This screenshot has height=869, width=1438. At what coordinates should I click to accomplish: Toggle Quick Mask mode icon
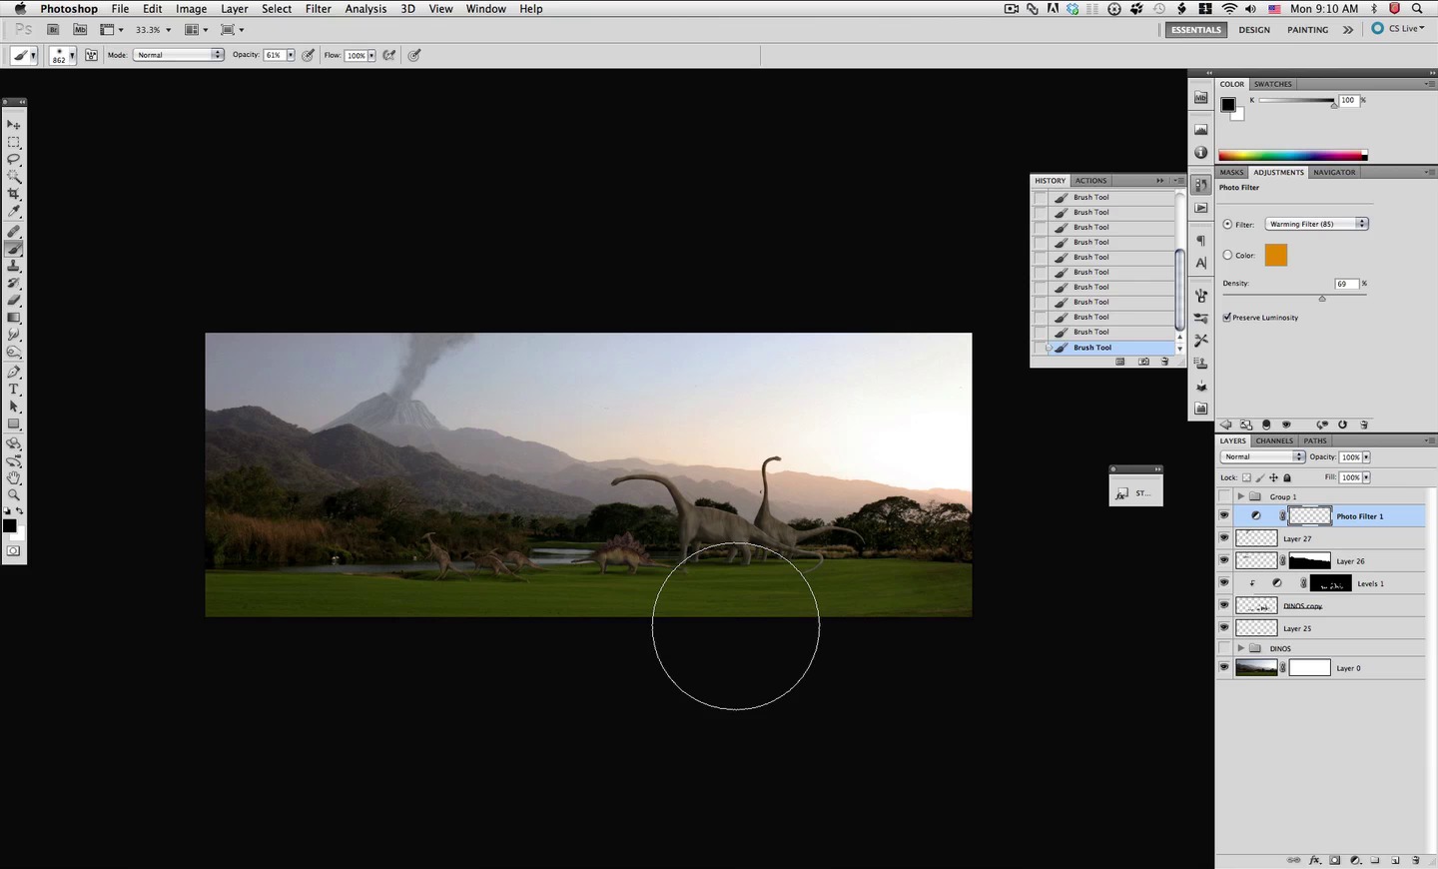tap(14, 550)
